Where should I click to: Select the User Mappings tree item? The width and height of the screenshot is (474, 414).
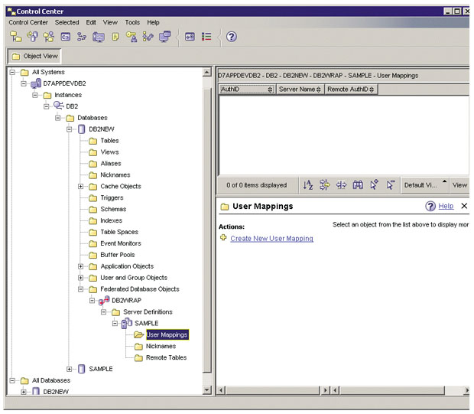[x=167, y=334]
